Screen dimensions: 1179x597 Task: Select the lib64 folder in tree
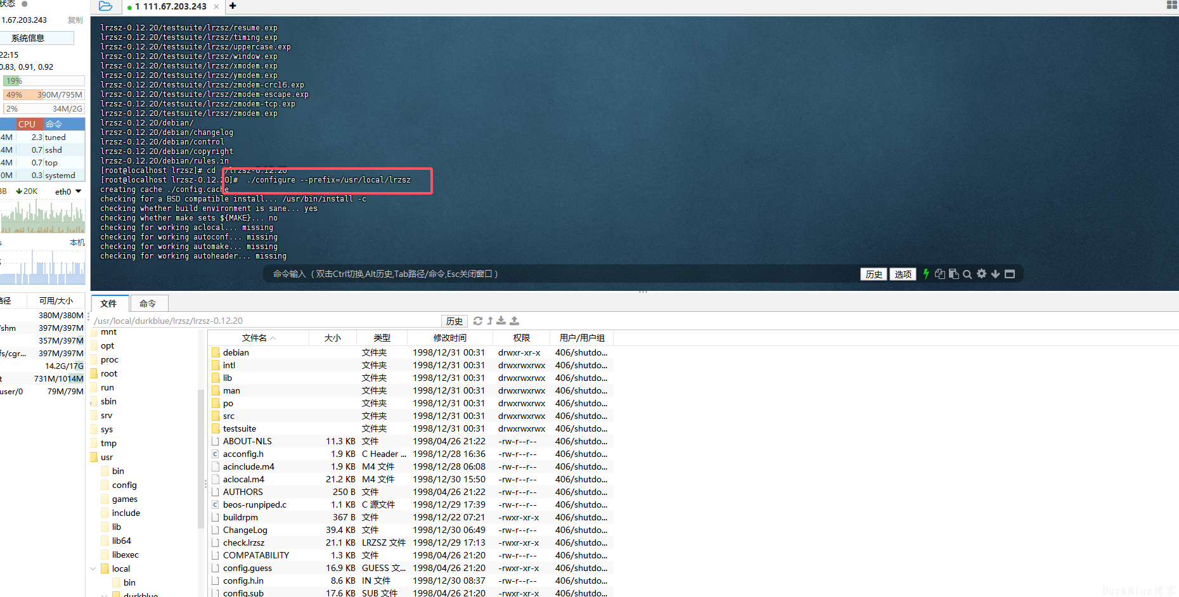pyautogui.click(x=122, y=541)
